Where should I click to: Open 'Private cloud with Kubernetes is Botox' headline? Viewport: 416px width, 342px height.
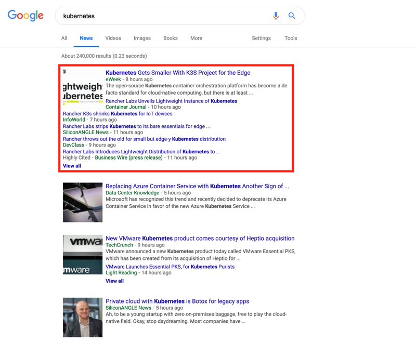pos(177,301)
